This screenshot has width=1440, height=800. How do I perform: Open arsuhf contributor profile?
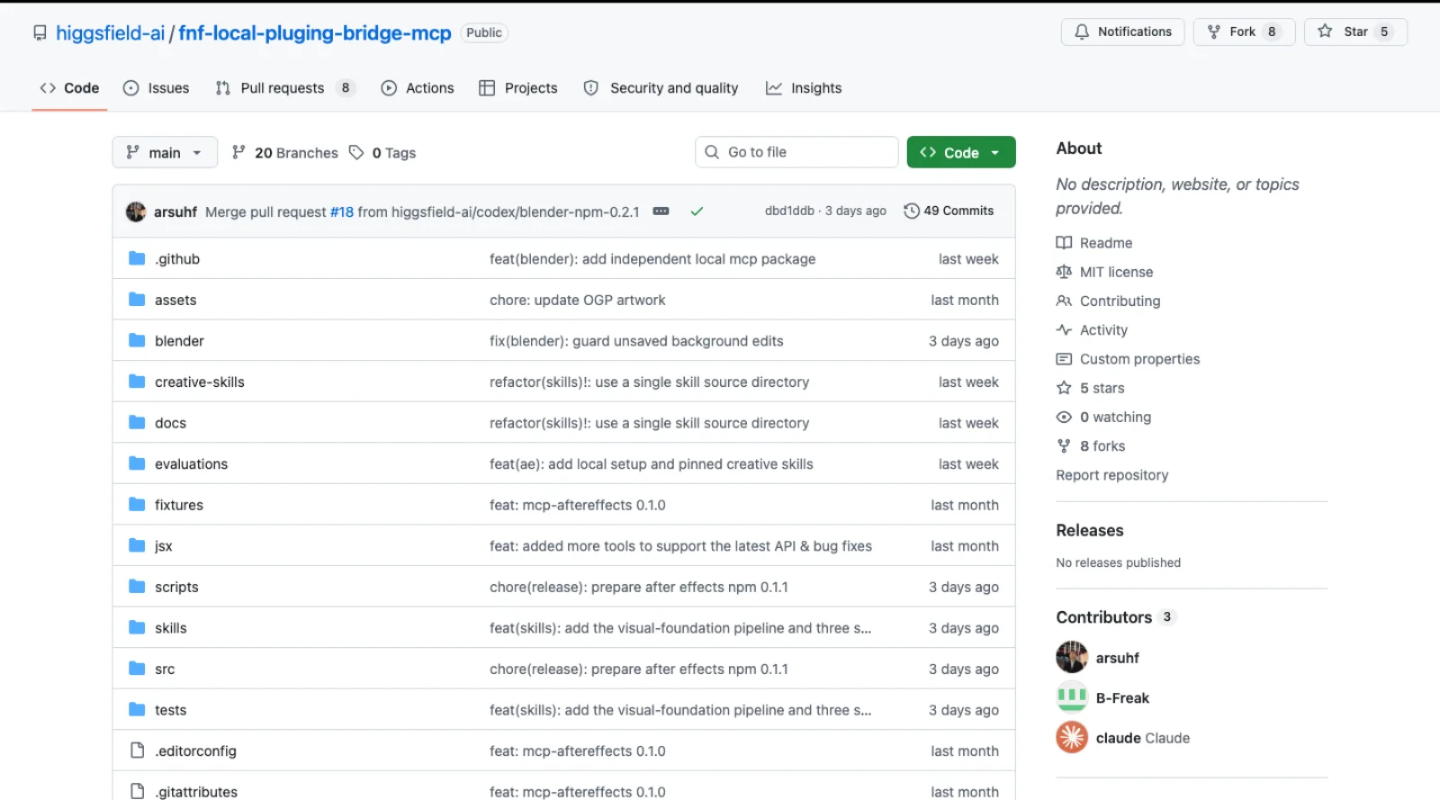pyautogui.click(x=1117, y=658)
